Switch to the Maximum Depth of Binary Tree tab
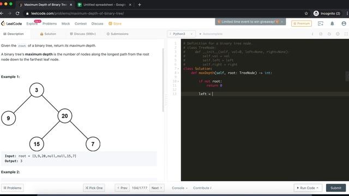The image size is (349, 196). coord(45,5)
